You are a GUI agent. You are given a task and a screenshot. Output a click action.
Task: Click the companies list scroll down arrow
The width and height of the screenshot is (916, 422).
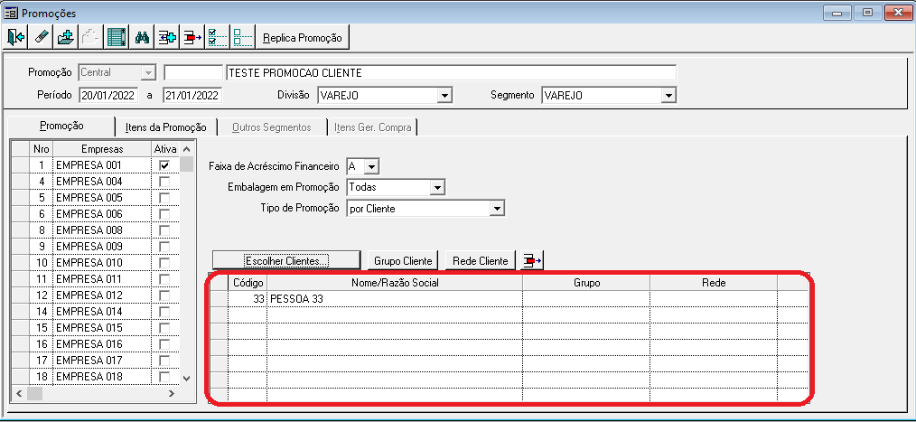186,378
